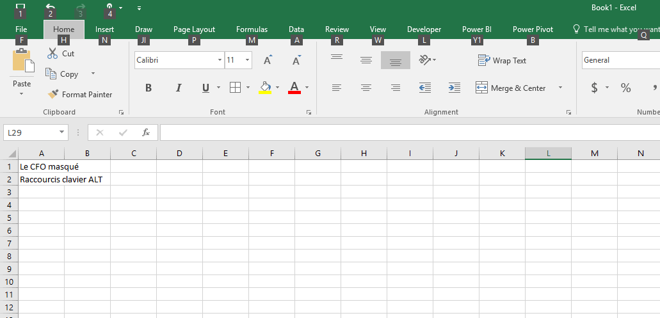Open the Formulas ribbon tab
The width and height of the screenshot is (660, 318).
(252, 29)
